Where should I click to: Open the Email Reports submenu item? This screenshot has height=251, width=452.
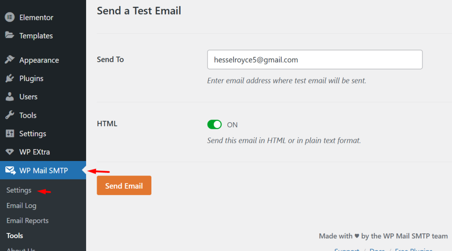(x=27, y=221)
